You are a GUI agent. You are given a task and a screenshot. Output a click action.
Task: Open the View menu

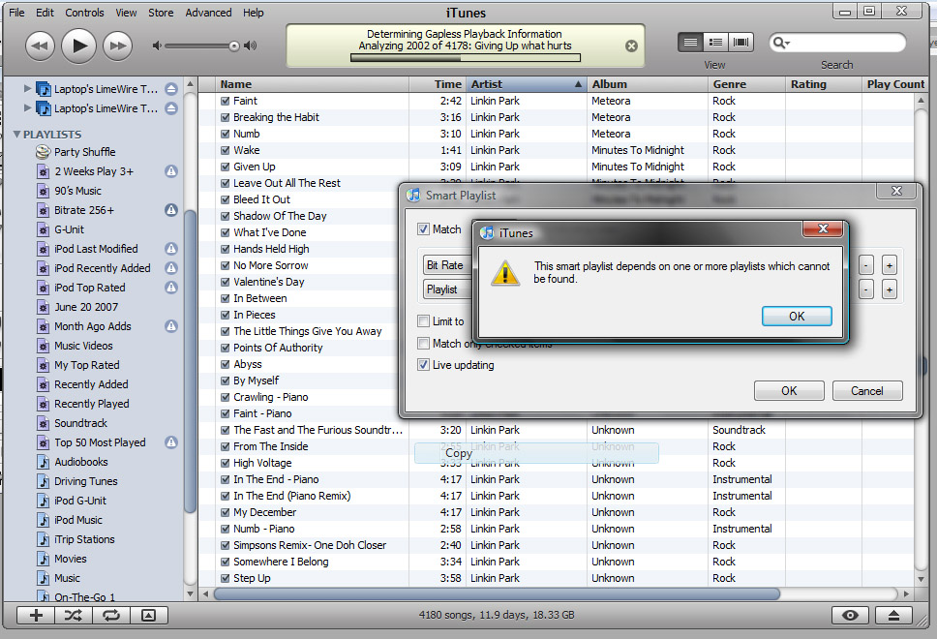[126, 13]
